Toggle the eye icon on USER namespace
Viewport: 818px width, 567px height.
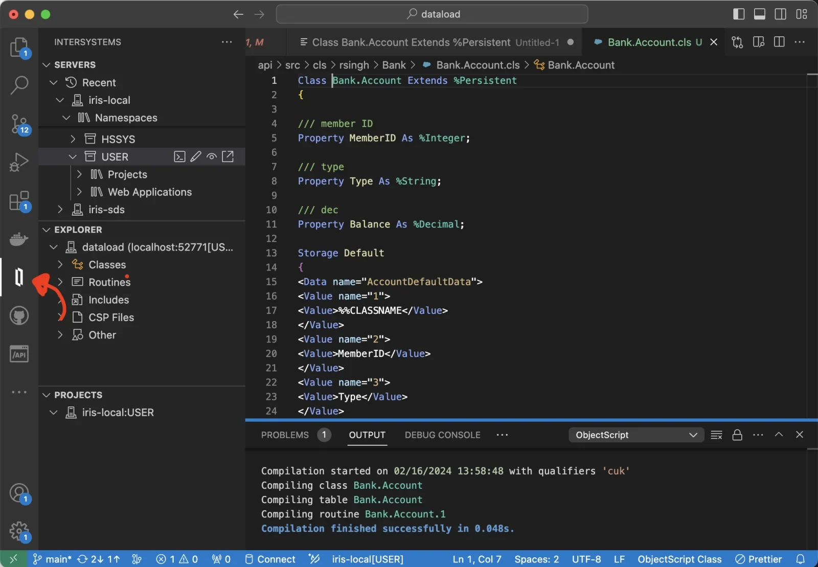click(212, 156)
